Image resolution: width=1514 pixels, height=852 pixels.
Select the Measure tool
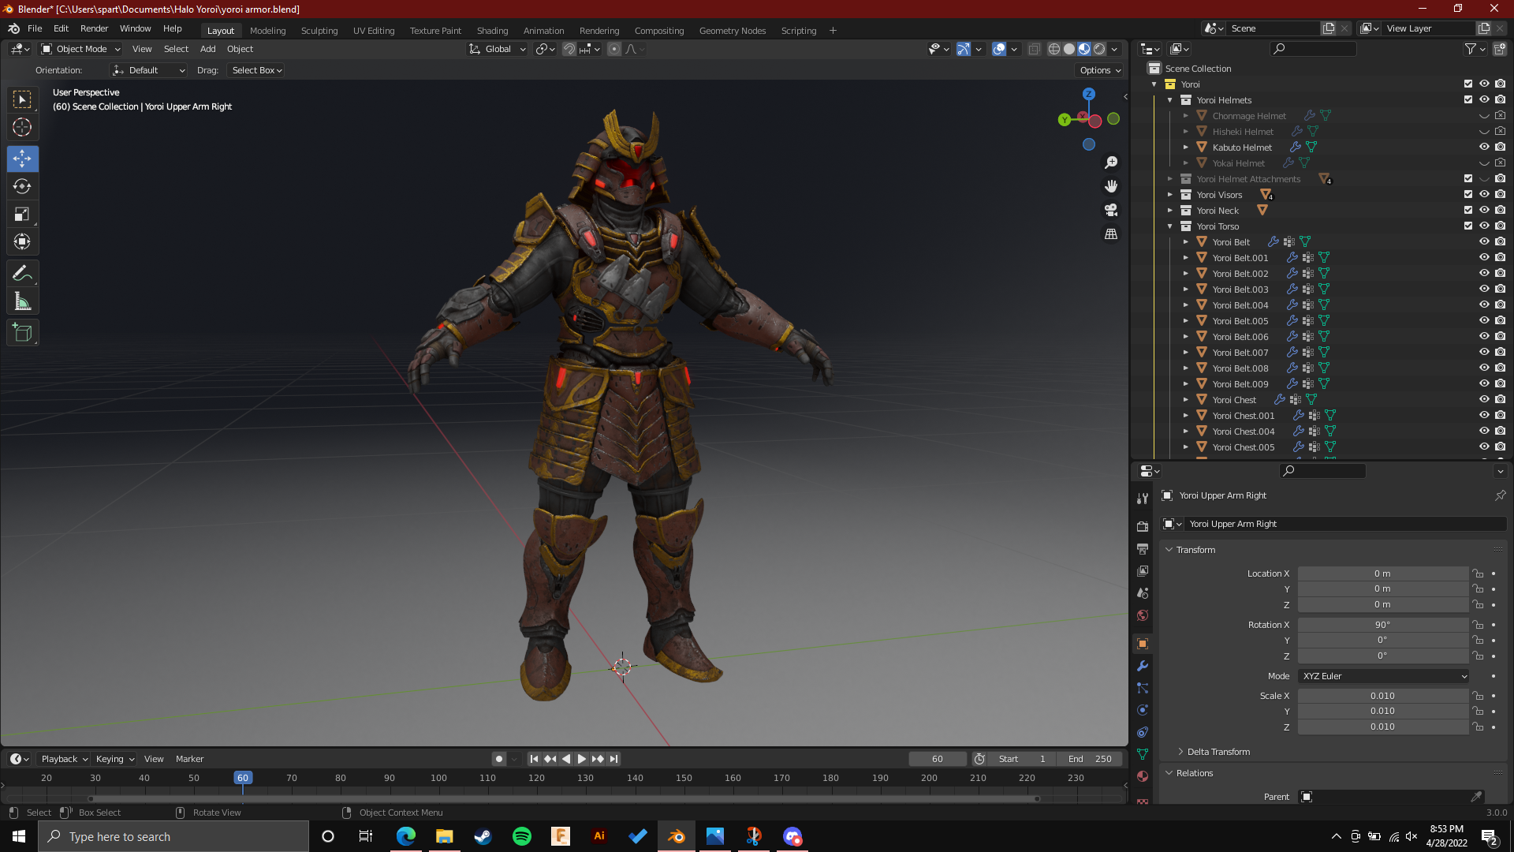[x=22, y=301]
